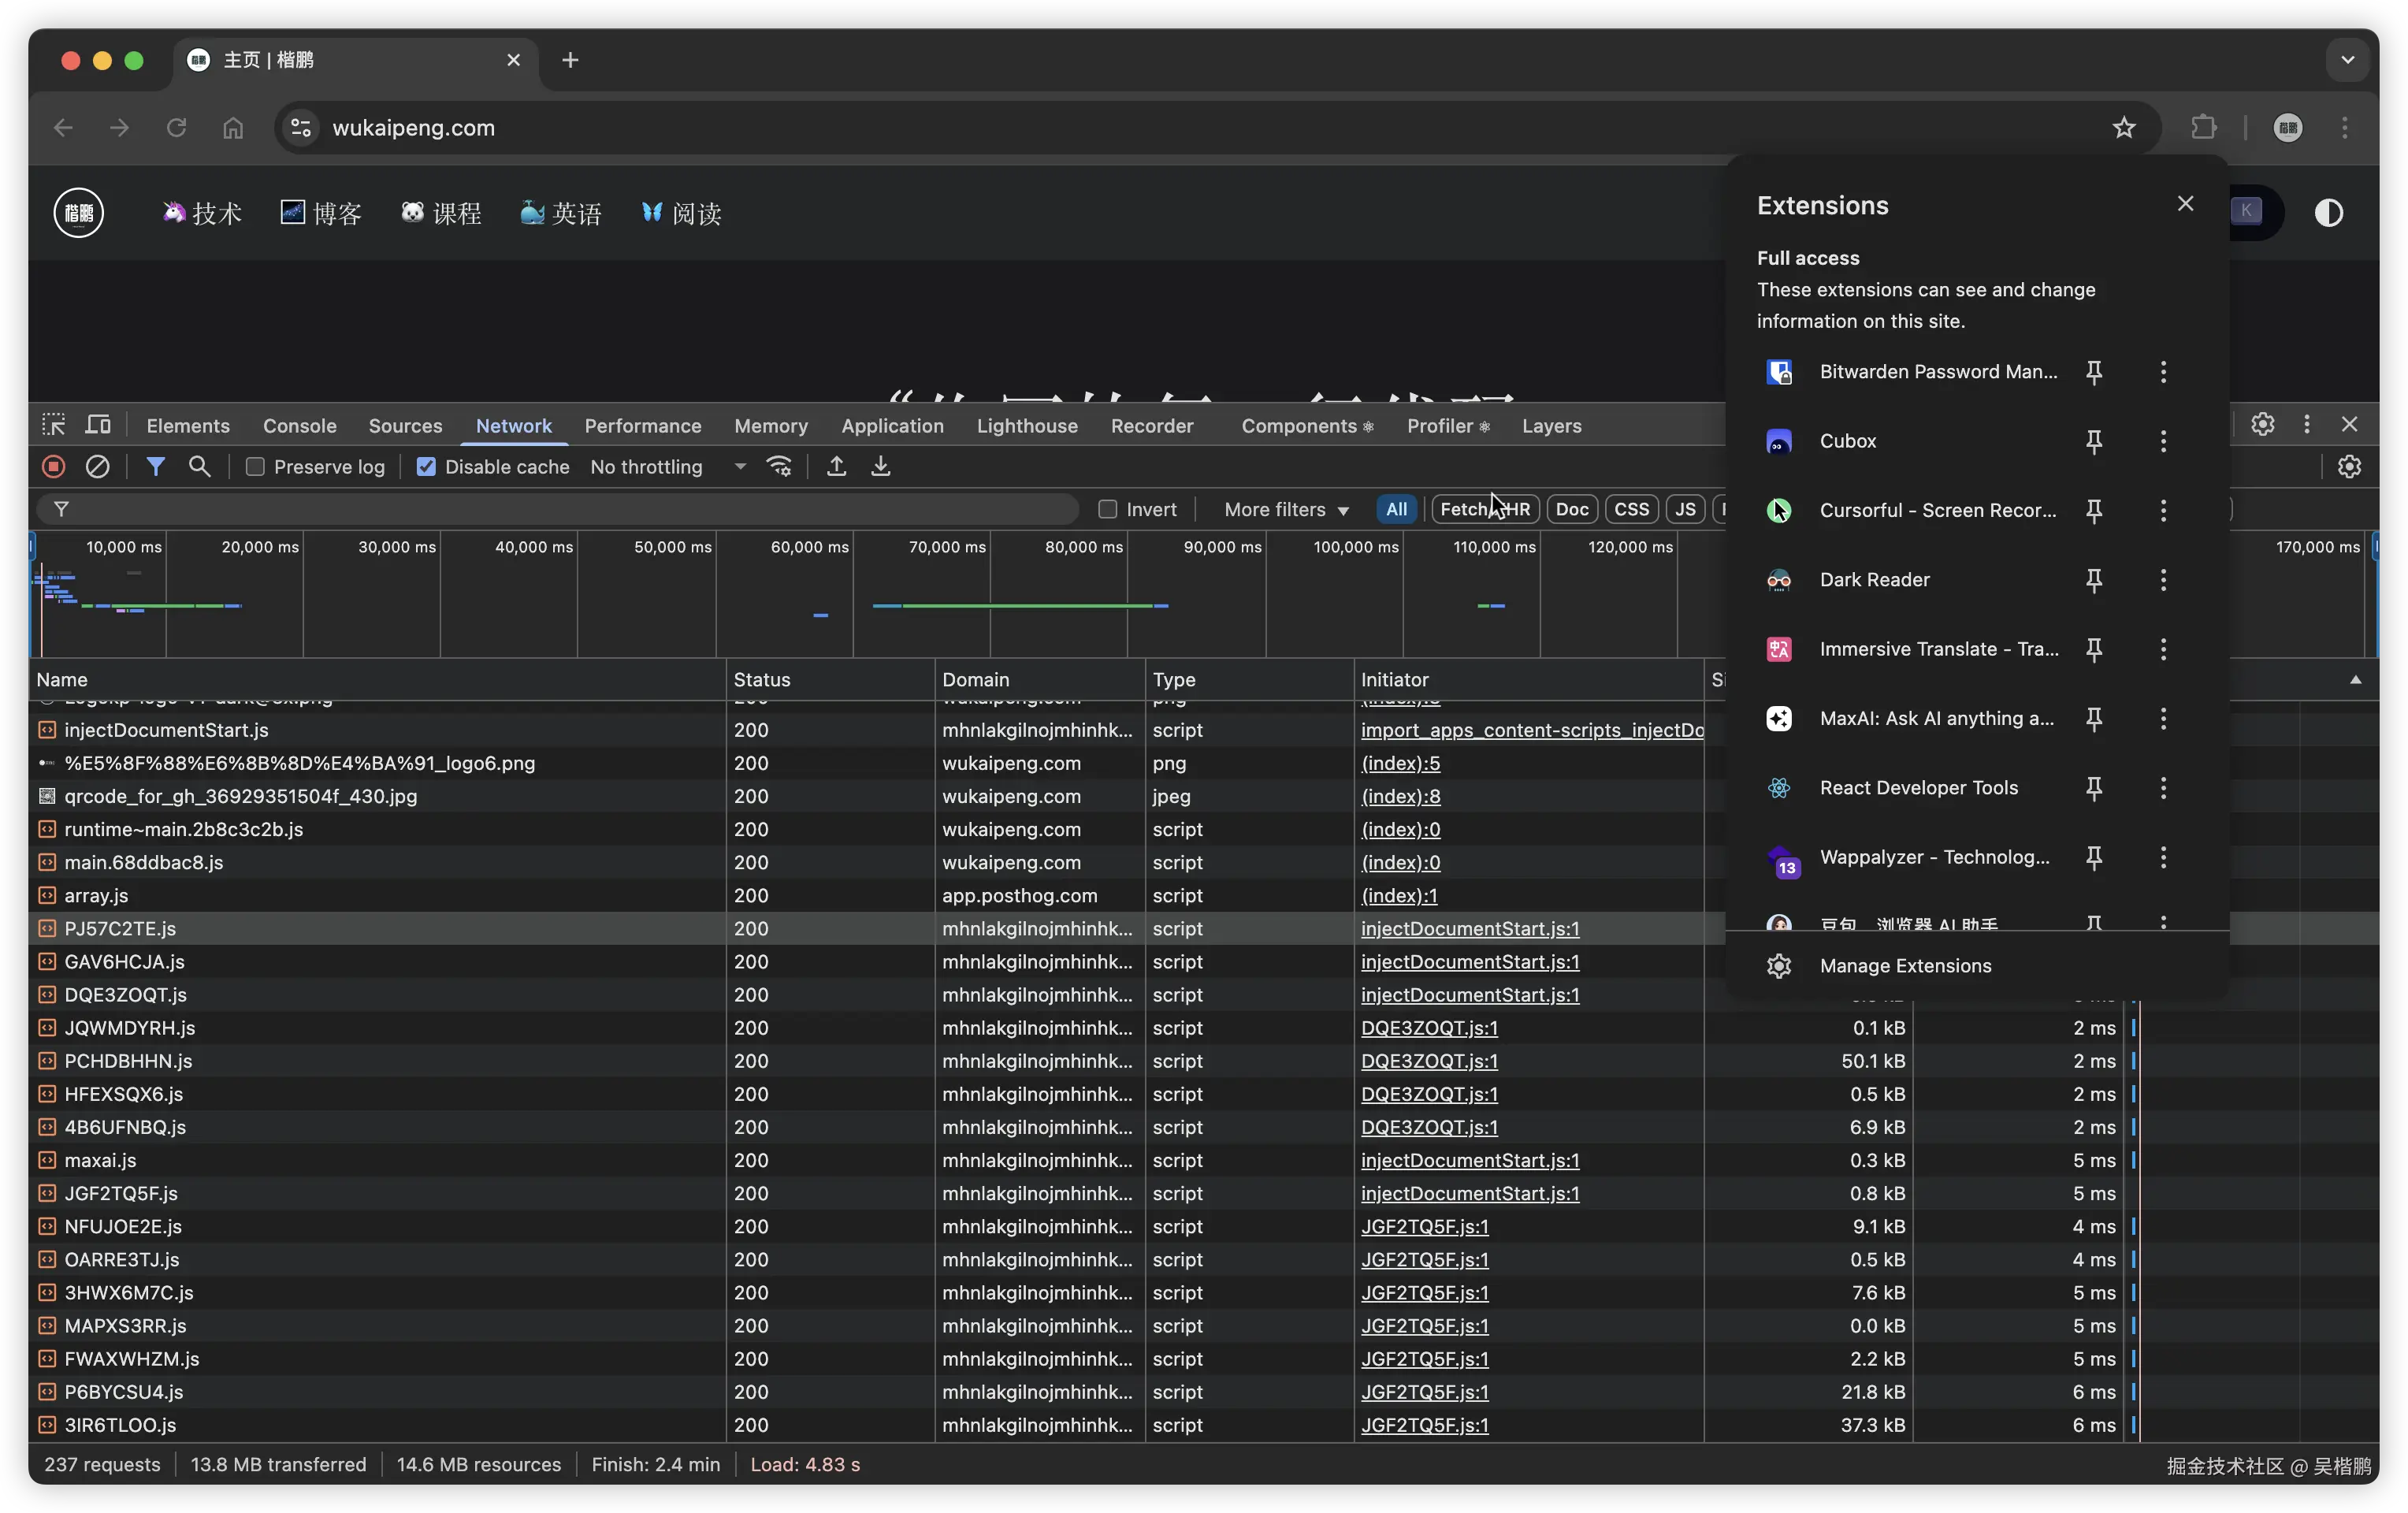2408x1513 pixels.
Task: Expand the More filters dropdown
Action: coord(1286,509)
